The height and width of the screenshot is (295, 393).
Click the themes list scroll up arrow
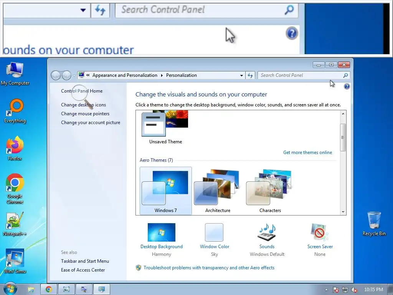pyautogui.click(x=343, y=114)
